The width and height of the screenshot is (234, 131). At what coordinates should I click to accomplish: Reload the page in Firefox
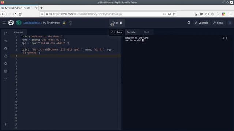coord(15,14)
